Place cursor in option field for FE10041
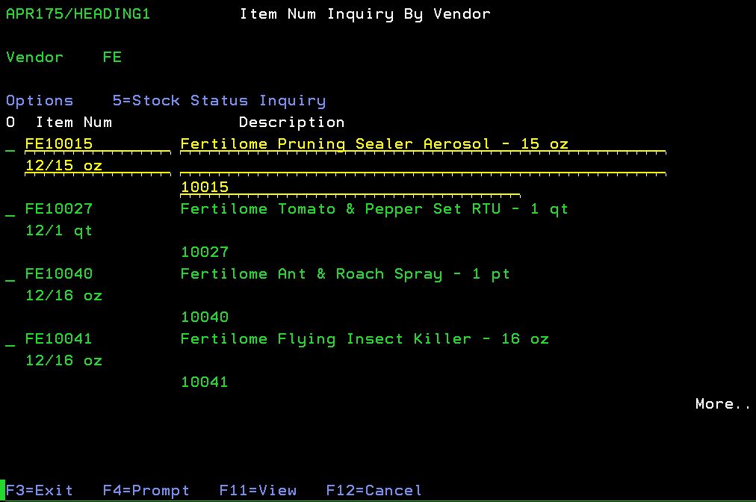 point(10,340)
